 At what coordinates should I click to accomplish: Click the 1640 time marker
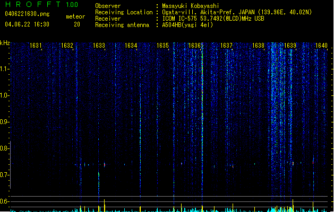coord(321,46)
